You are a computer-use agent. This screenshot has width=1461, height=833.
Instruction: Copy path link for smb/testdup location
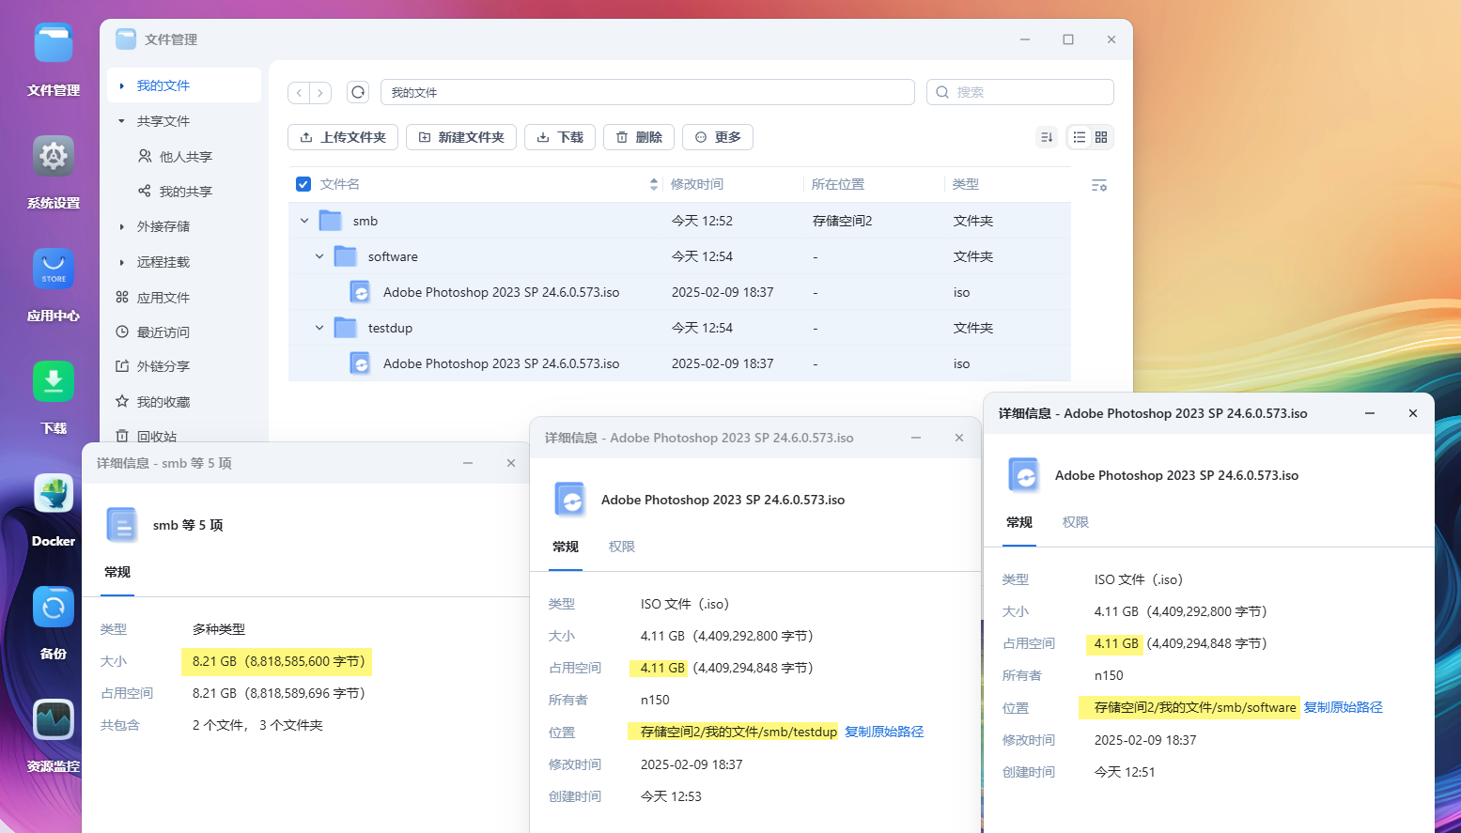(x=884, y=732)
